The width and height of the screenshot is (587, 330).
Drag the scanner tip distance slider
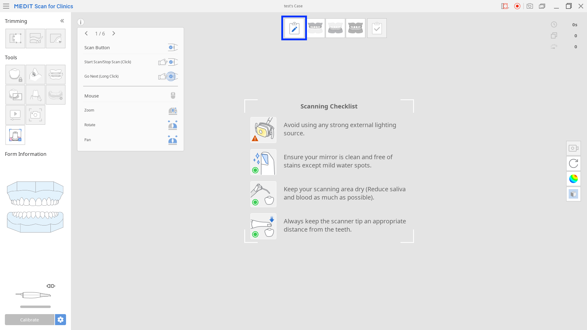point(35,307)
